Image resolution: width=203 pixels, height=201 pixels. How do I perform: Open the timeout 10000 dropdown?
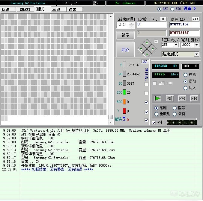coord(197,45)
